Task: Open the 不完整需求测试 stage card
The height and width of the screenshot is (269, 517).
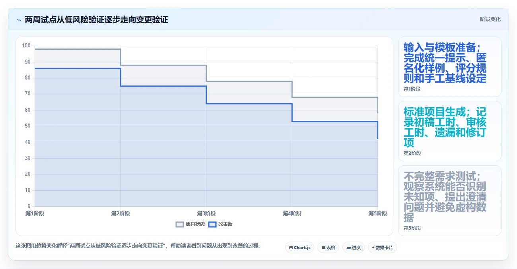Action: tap(450, 201)
